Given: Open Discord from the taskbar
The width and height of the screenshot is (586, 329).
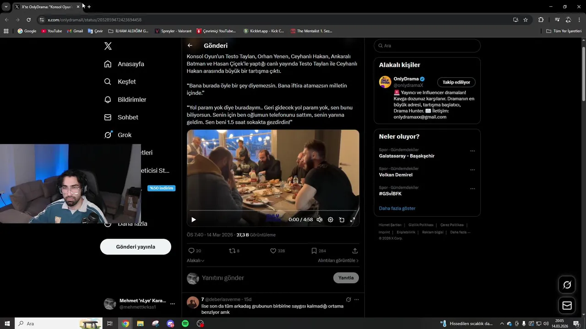Looking at the screenshot, I should 171,324.
